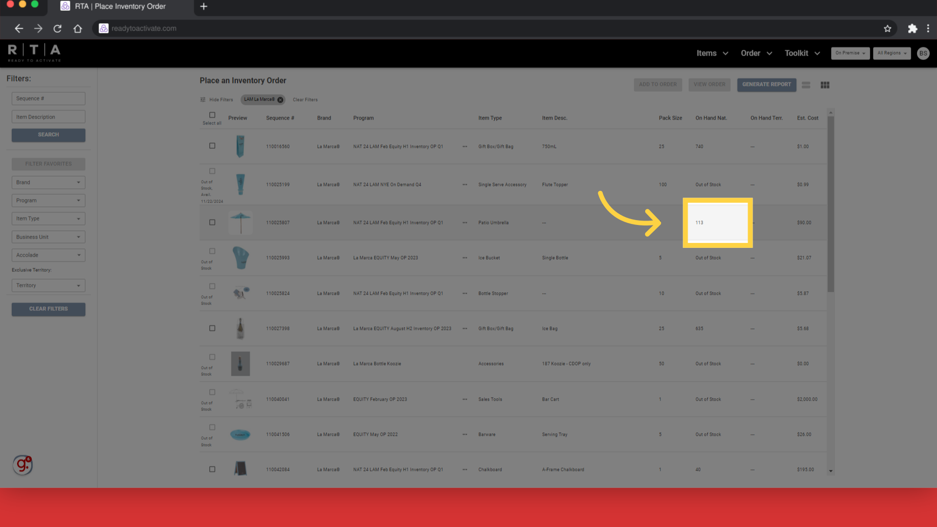Click VIEW ORDER button
Screen dimensions: 937x527
(710, 84)
